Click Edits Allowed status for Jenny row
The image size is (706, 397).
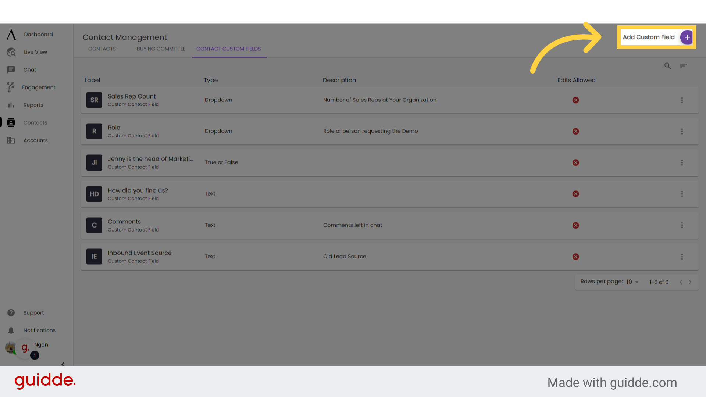click(576, 163)
